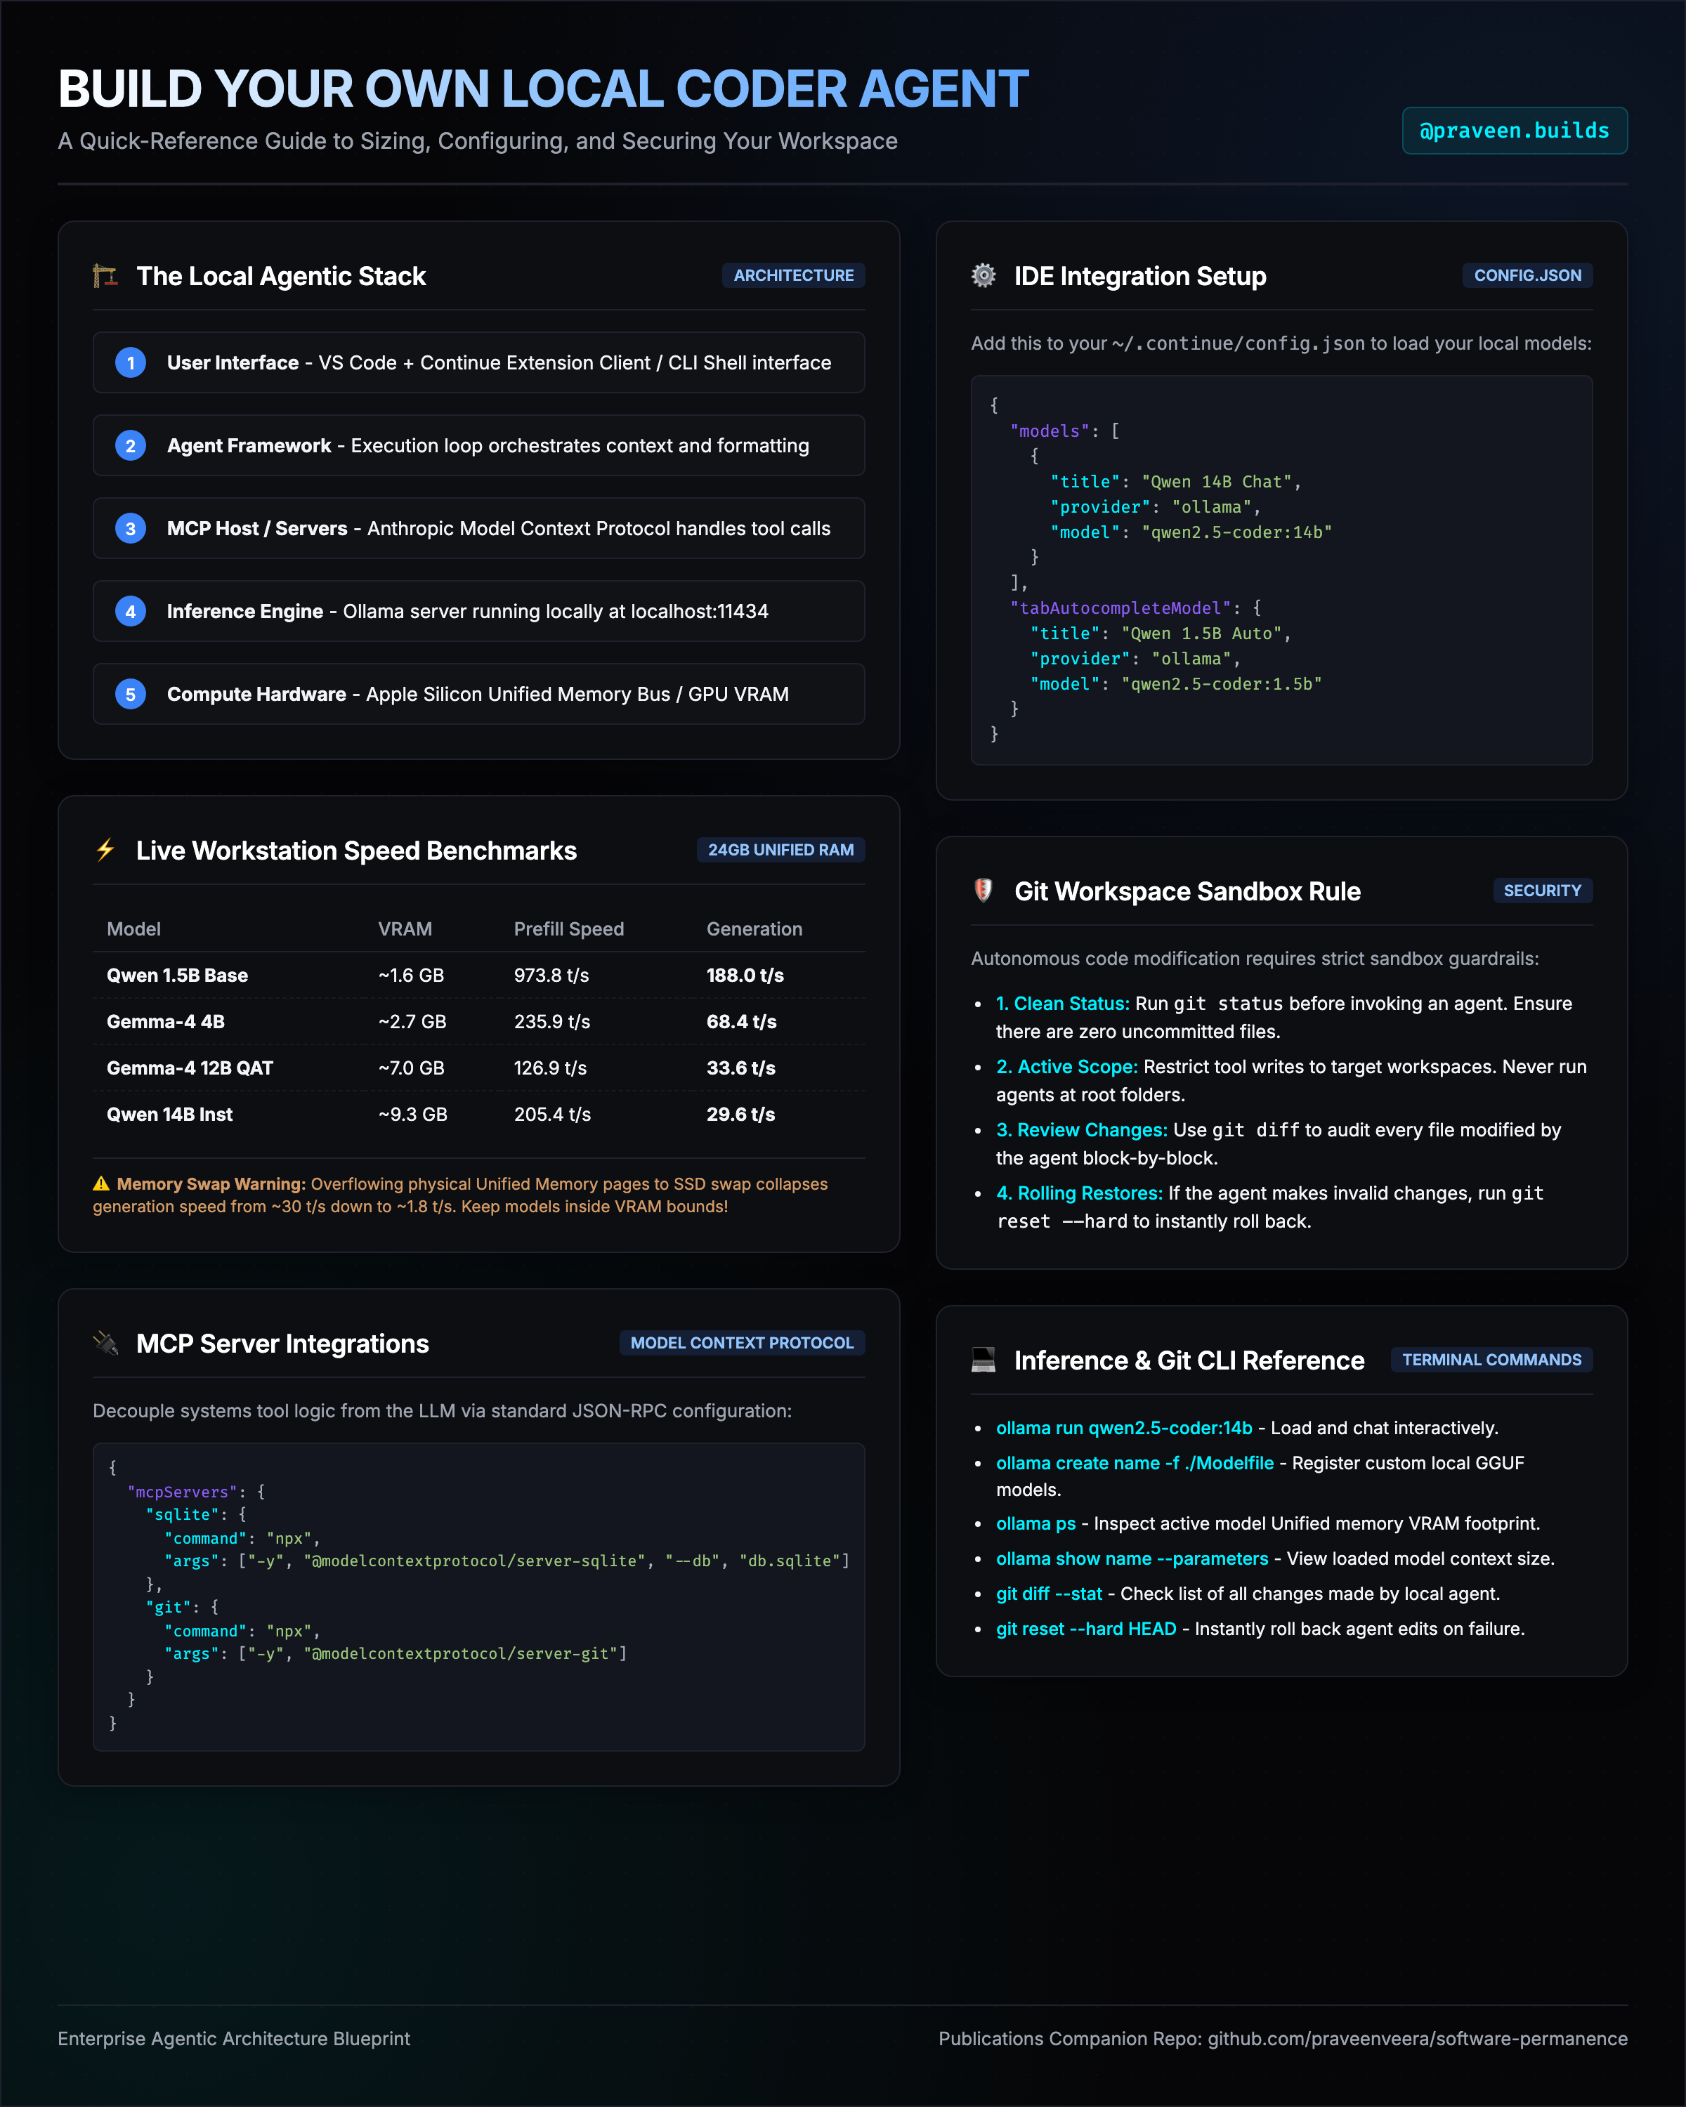Click the '4. Rolling Restores:' rule label
Screen dimensions: 1686x2107
click(1079, 1193)
